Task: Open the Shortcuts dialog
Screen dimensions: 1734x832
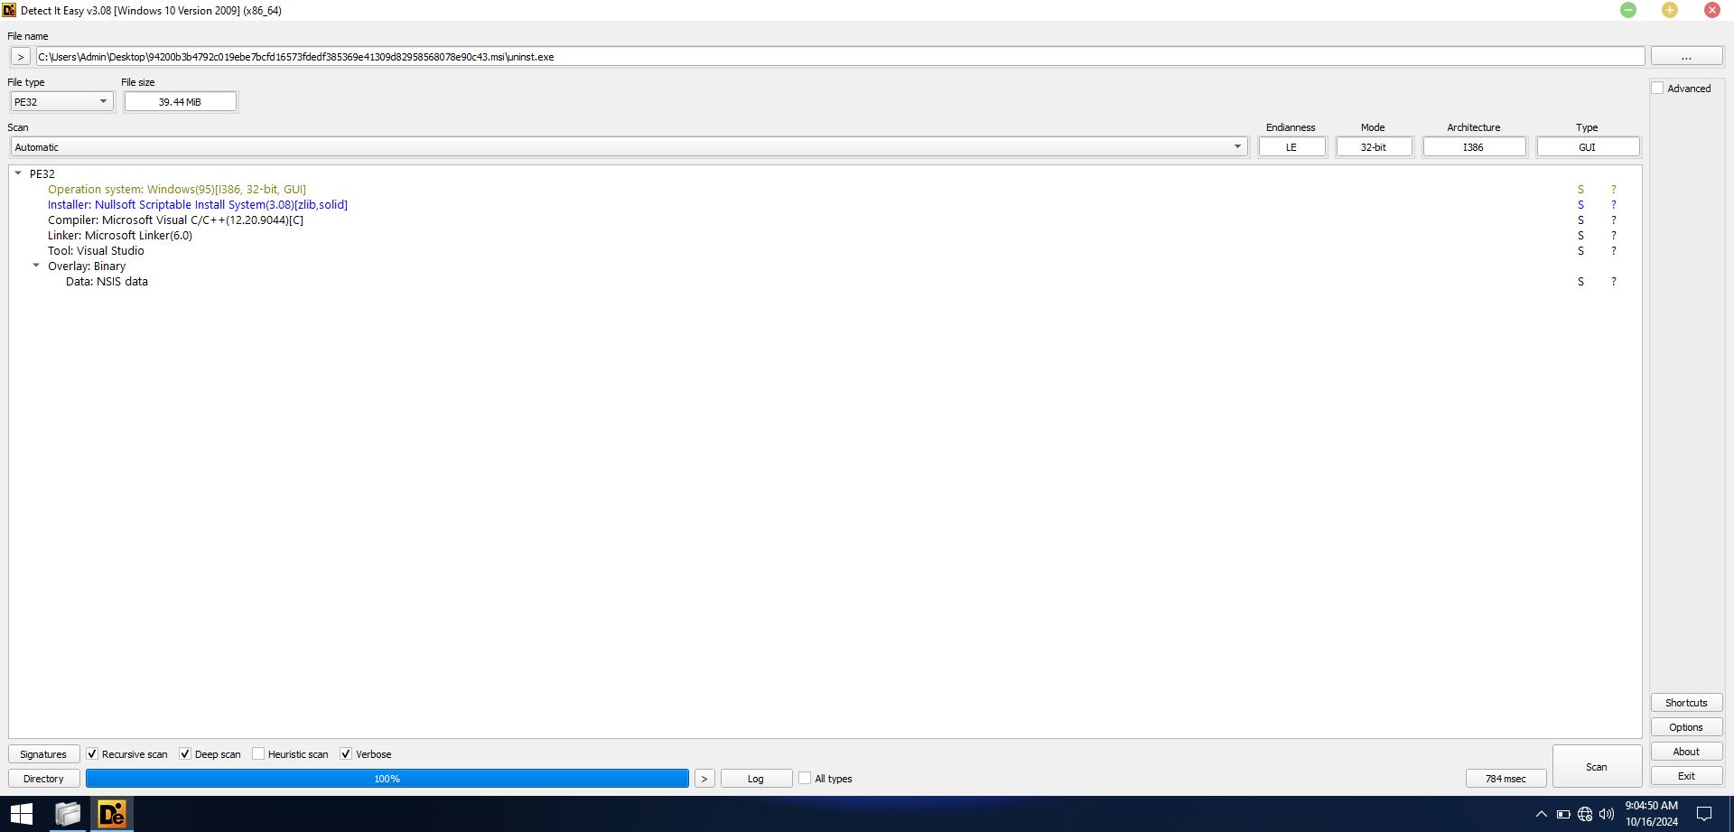Action: 1686,703
